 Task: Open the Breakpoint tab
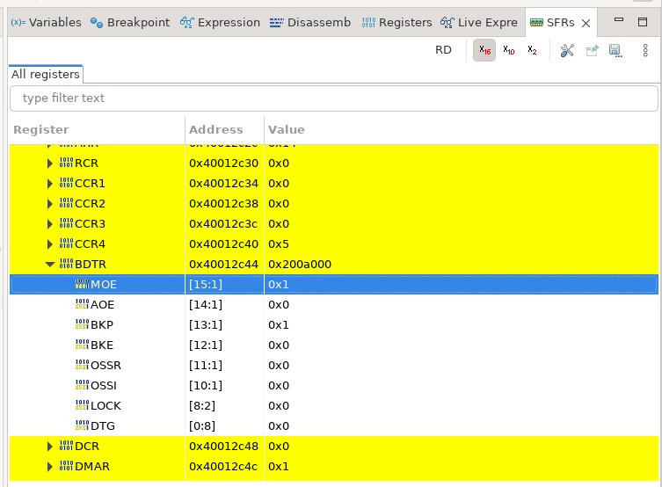[x=130, y=22]
